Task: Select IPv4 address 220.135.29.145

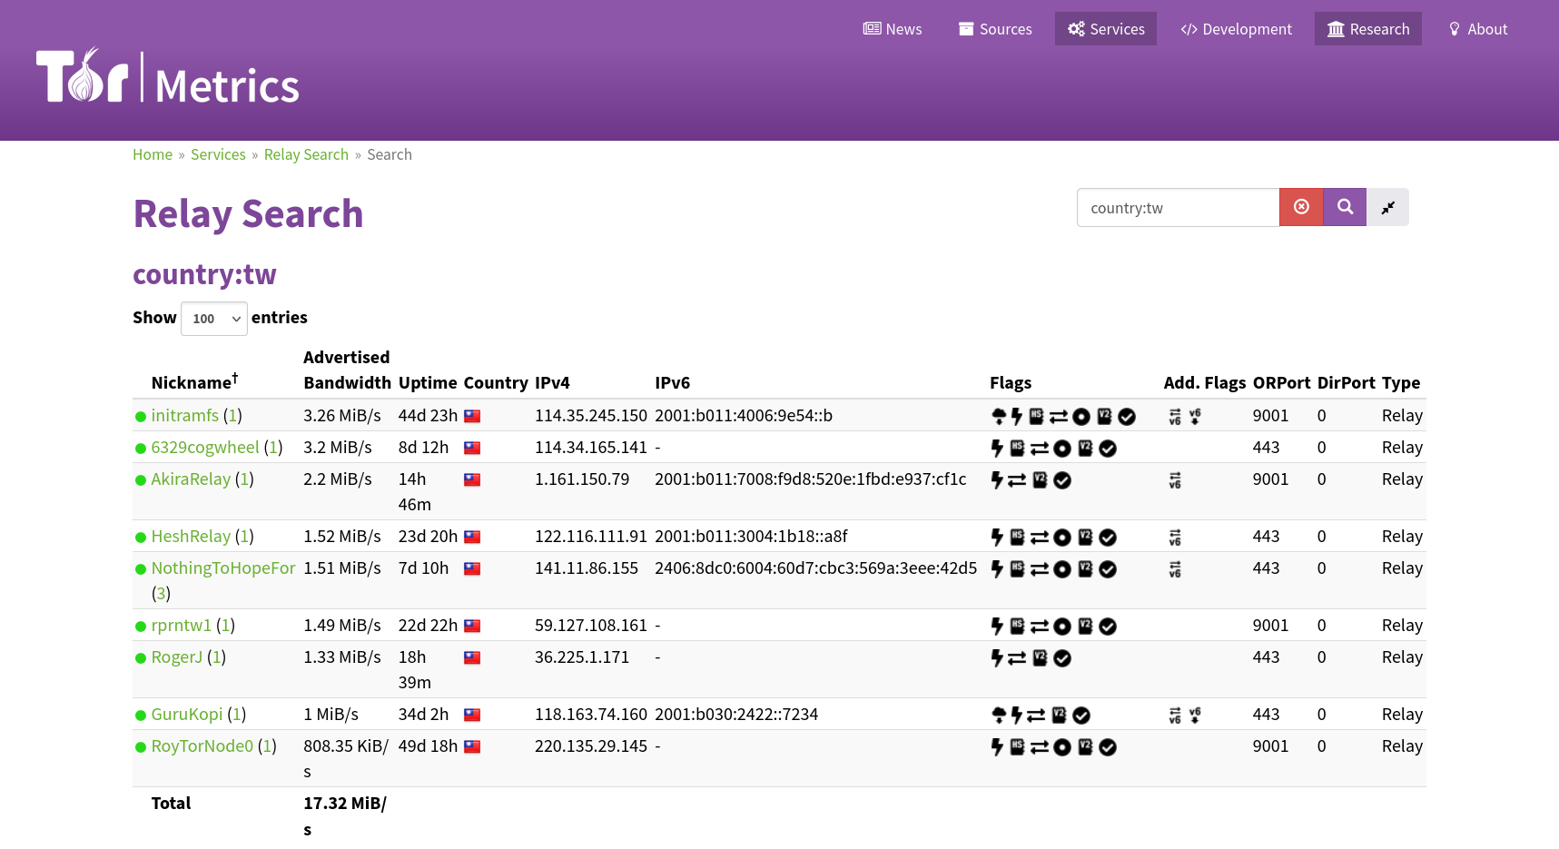Action: tap(591, 745)
